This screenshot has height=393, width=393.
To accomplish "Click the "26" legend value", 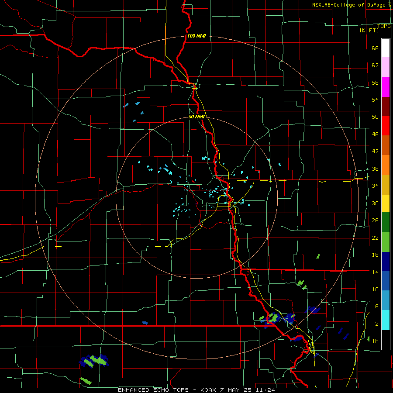I will pyautogui.click(x=375, y=221).
